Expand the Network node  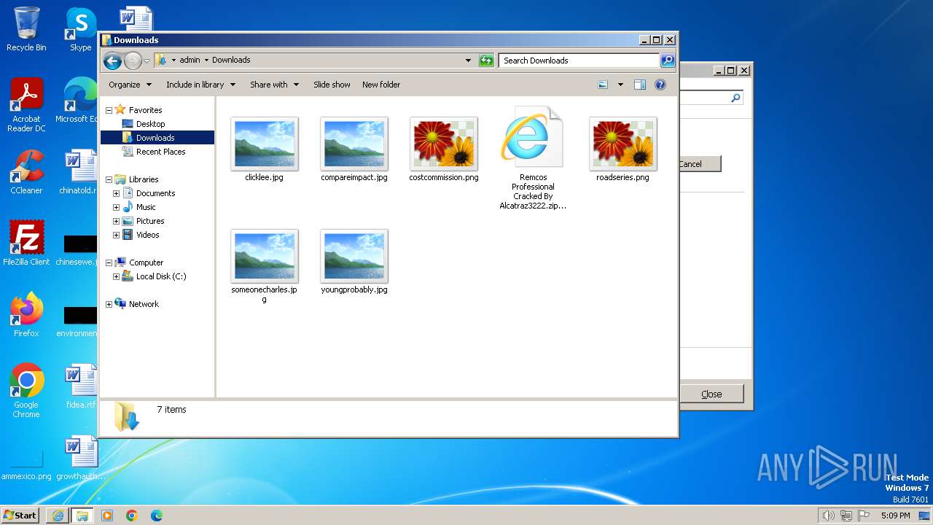click(x=109, y=304)
